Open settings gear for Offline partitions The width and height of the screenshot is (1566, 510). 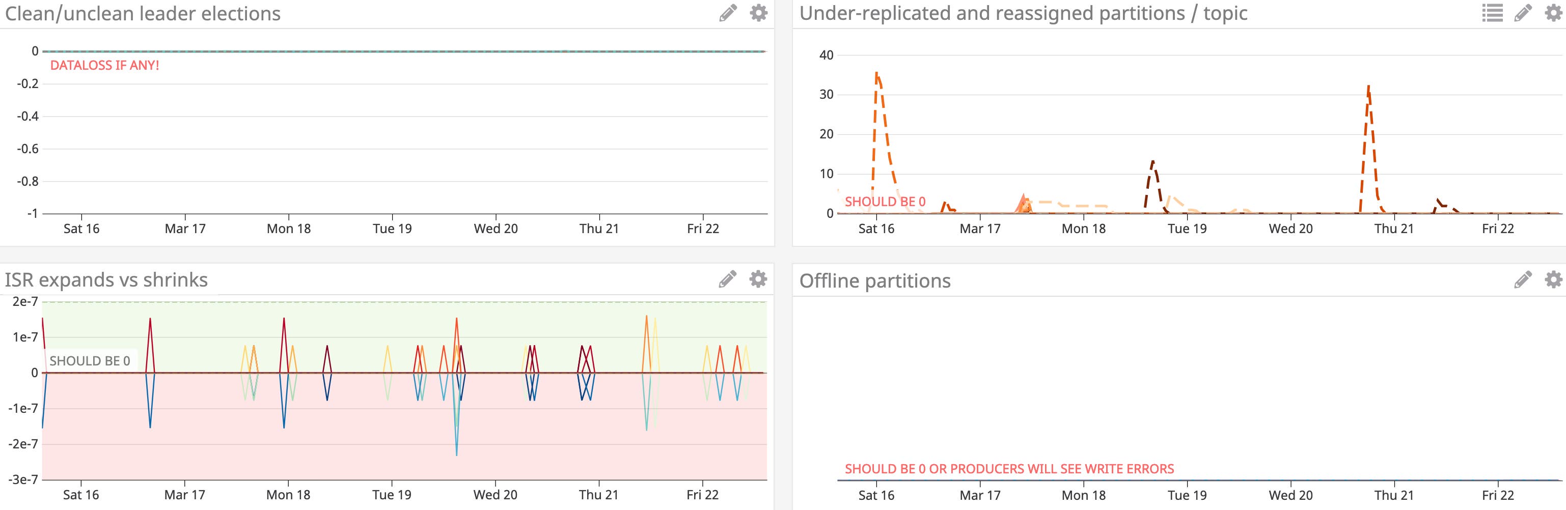(1553, 279)
